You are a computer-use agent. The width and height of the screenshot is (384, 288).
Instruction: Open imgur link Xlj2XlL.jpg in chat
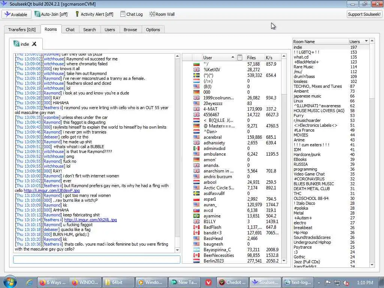point(90,220)
